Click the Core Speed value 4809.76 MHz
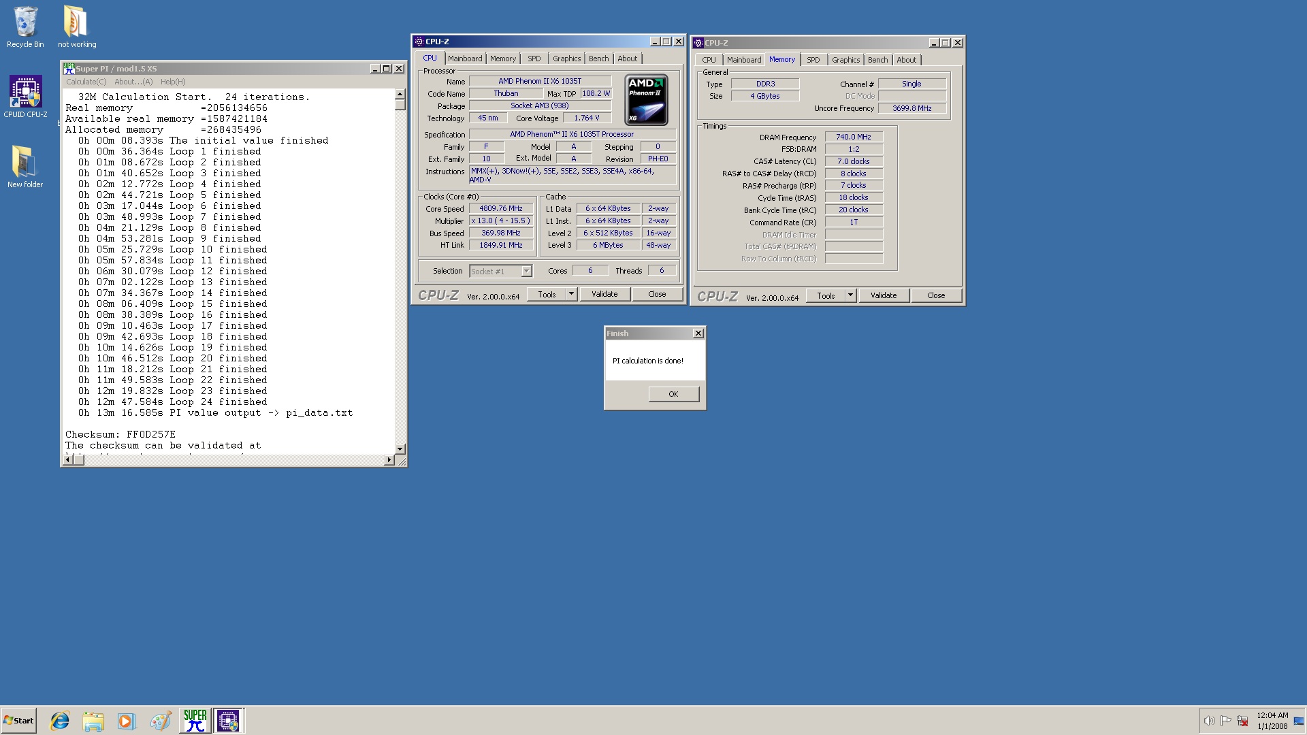The image size is (1307, 735). click(x=501, y=209)
